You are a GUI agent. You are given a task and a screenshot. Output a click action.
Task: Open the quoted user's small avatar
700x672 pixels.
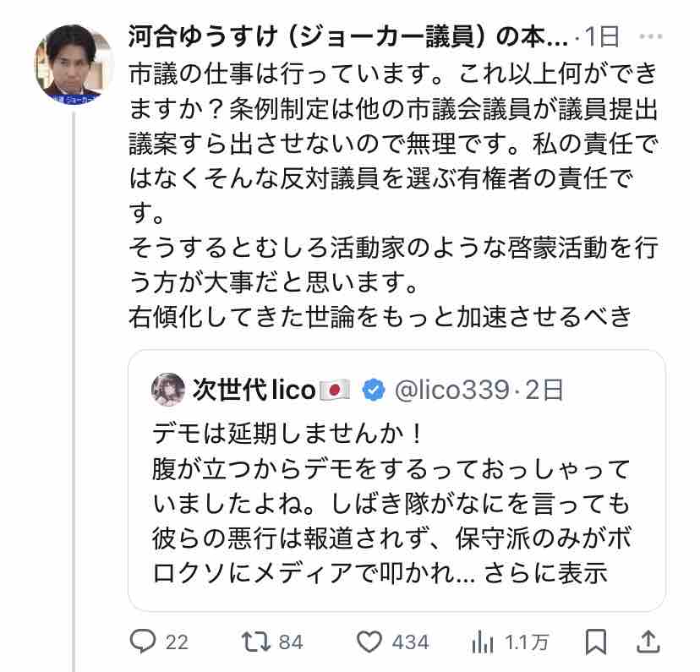[168, 390]
